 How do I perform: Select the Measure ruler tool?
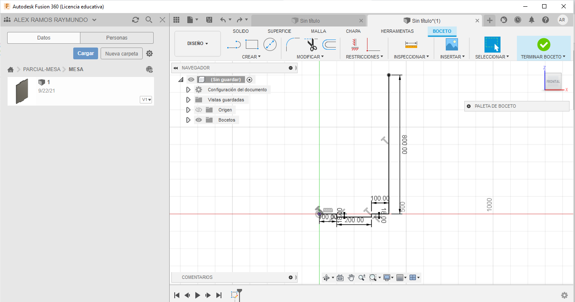(x=411, y=45)
